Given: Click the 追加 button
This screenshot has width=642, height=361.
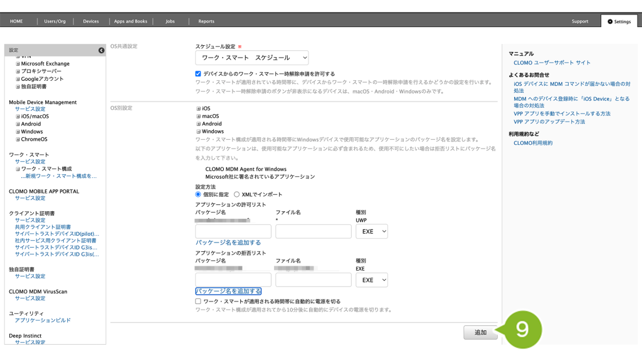Looking at the screenshot, I should [480, 332].
